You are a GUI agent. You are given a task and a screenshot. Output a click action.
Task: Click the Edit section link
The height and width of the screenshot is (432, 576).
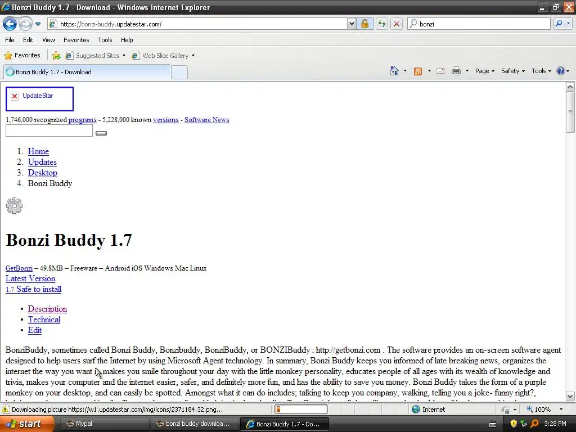click(x=35, y=330)
